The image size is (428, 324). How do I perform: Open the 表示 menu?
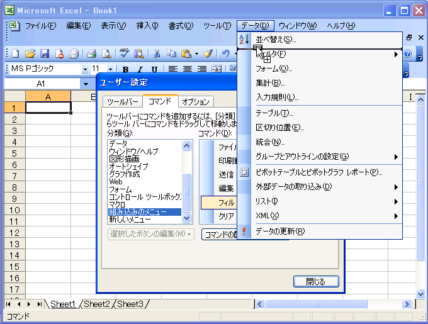(113, 26)
